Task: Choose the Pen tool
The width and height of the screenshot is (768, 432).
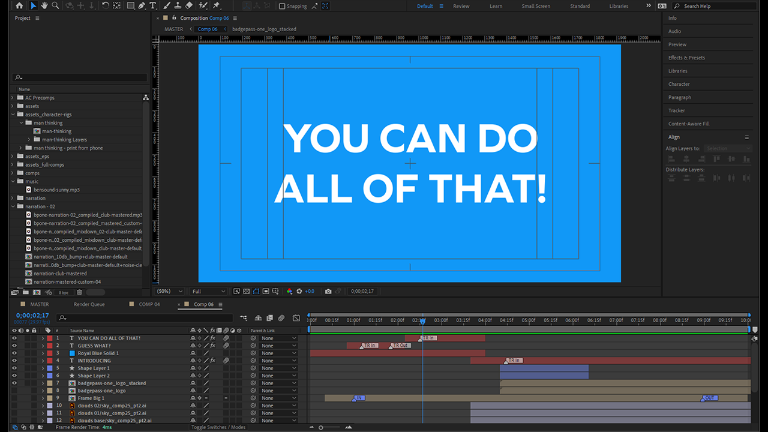Action: click(142, 5)
